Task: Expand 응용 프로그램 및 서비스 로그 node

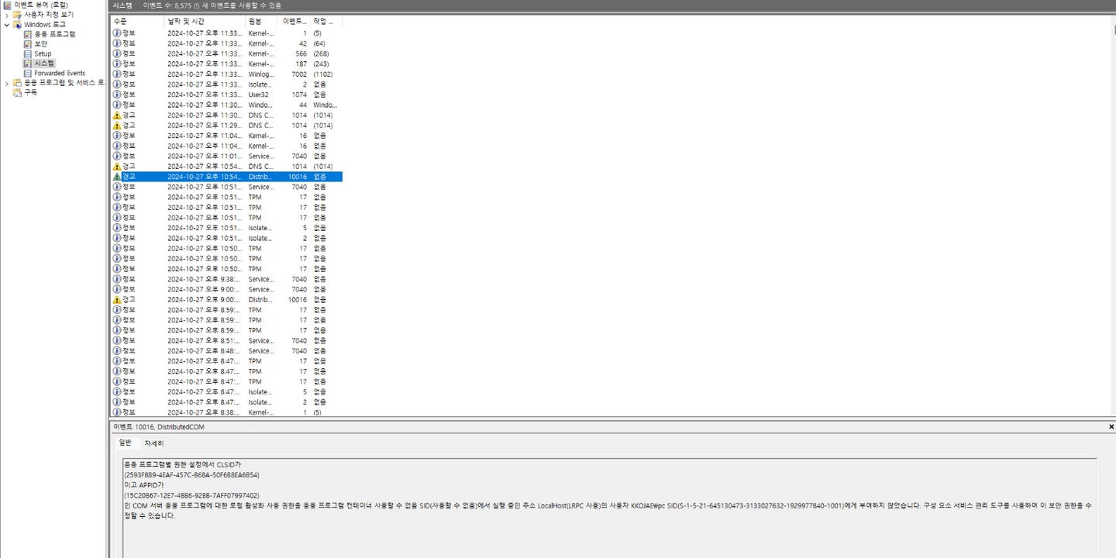Action: [x=7, y=82]
